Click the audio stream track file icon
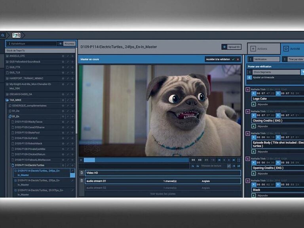Screen dimensions: 304x228 pos(82,180)
